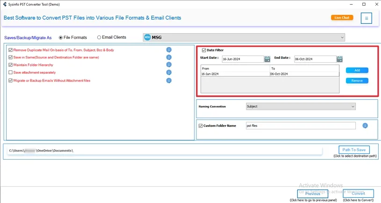Open the End Date calendar picker

(x=340, y=59)
